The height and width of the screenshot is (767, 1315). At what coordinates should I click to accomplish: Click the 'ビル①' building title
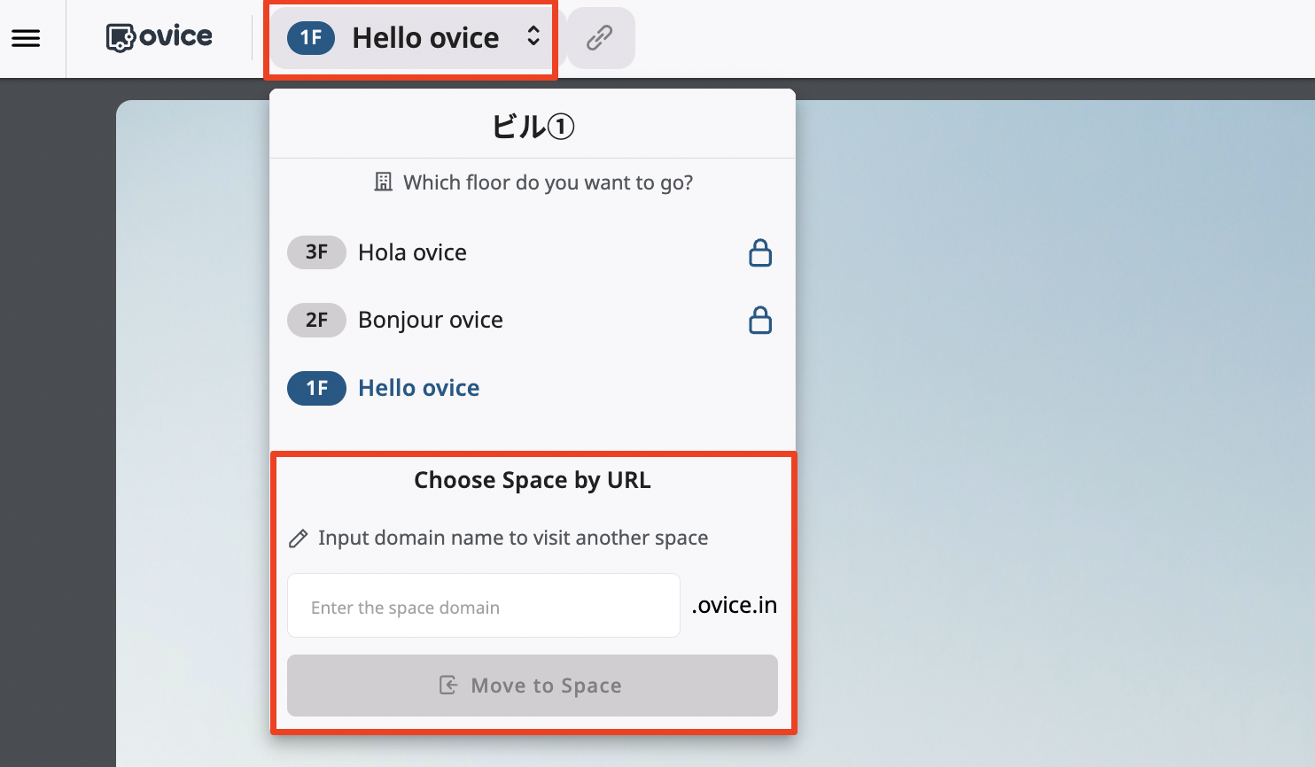[x=533, y=127]
